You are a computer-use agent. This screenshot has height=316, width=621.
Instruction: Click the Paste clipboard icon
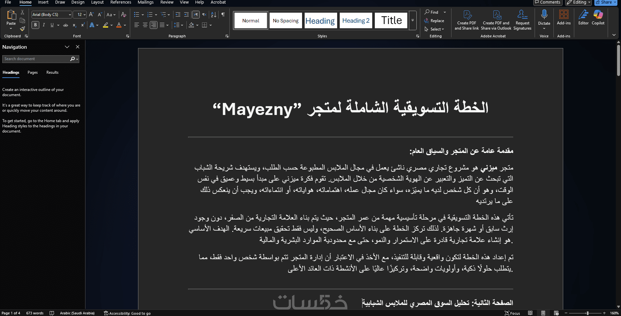point(11,15)
